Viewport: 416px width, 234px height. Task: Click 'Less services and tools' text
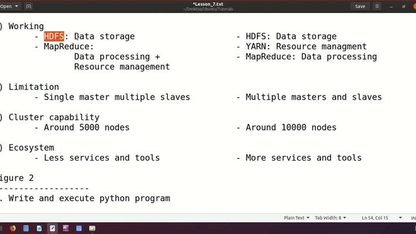click(102, 157)
